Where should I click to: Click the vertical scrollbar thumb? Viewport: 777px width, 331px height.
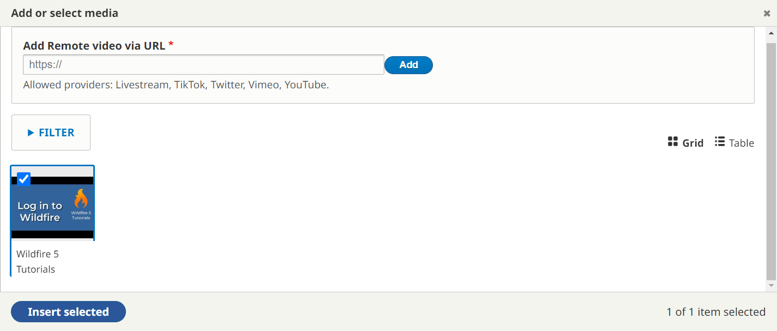point(771,158)
